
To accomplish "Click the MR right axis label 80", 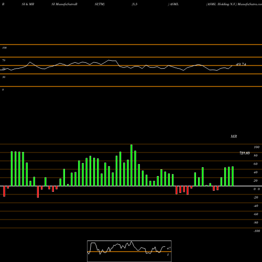I will (256, 156).
